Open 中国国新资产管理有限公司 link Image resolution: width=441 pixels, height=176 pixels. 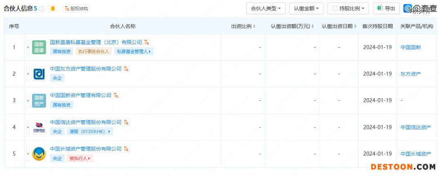click(x=81, y=95)
